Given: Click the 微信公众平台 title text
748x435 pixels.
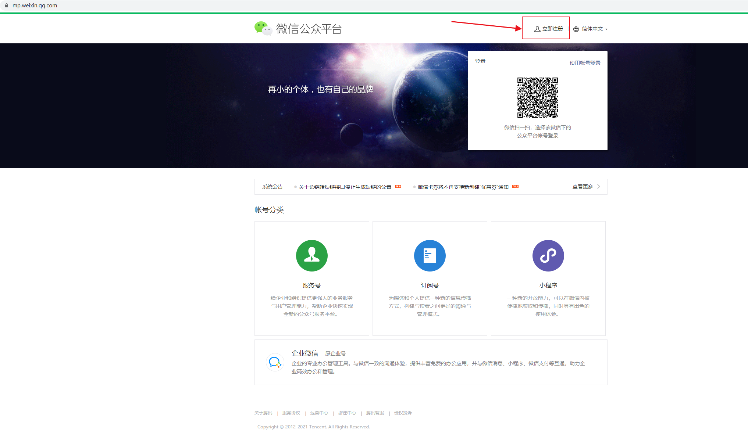Looking at the screenshot, I should click(x=309, y=29).
